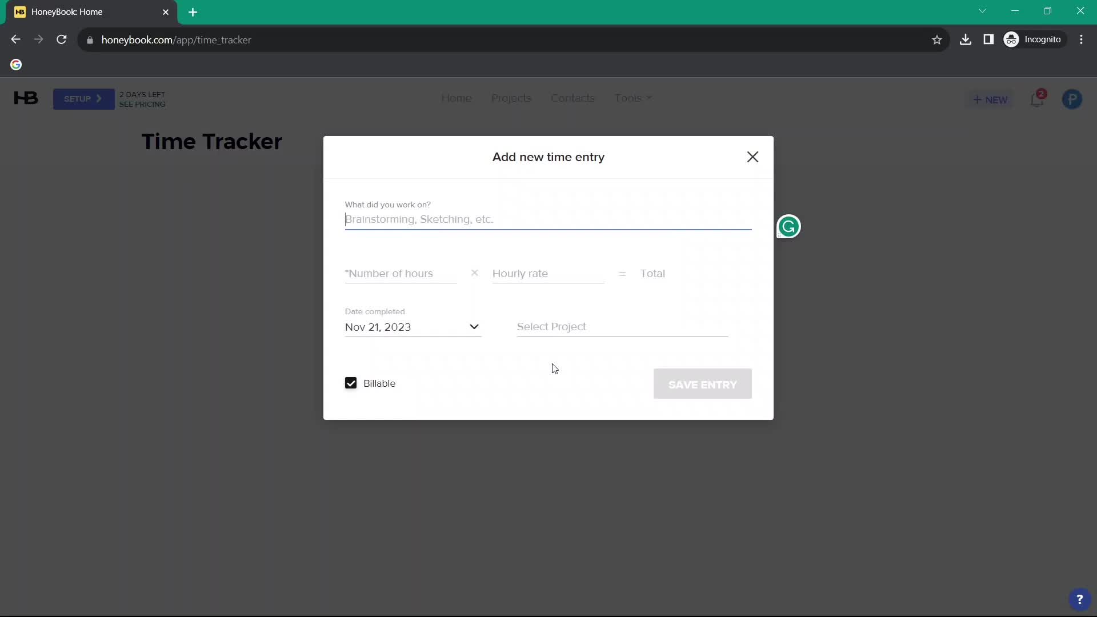Close the Add new time entry dialog

click(752, 157)
